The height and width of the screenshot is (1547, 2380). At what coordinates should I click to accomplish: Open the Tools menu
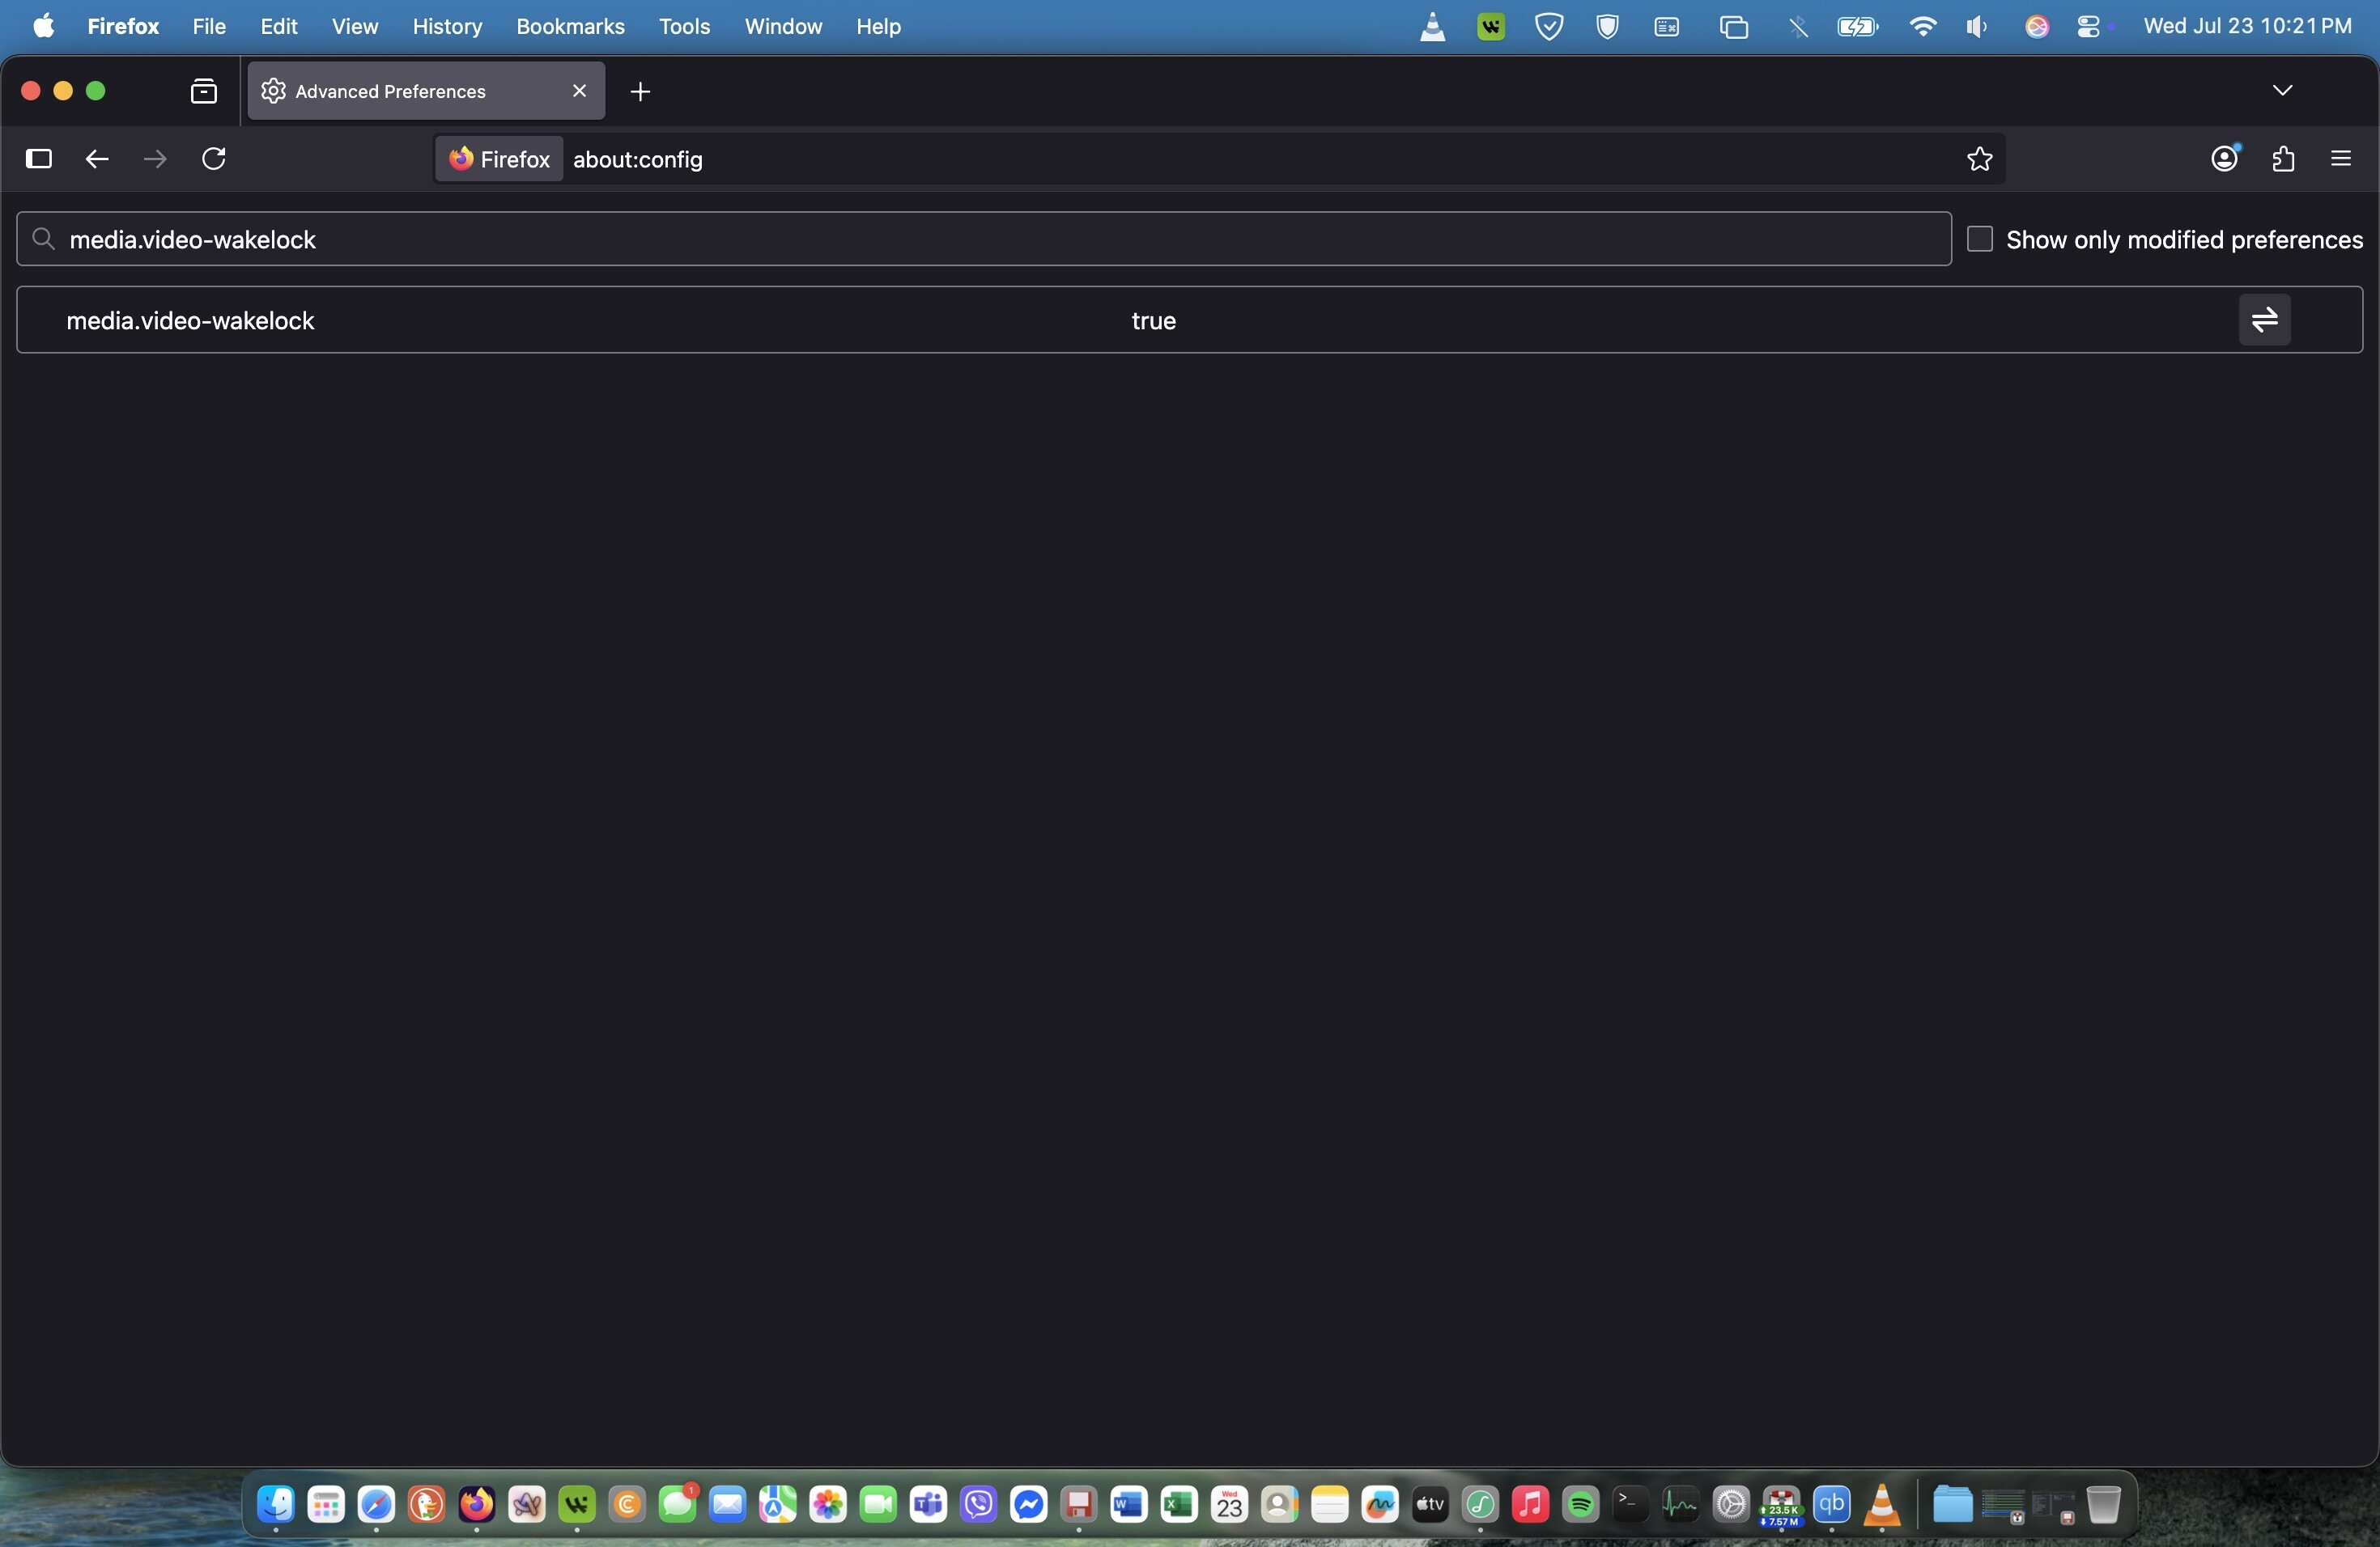684,27
